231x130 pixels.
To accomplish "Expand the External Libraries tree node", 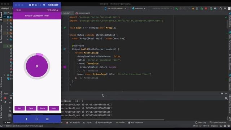I will (x=5, y=75).
